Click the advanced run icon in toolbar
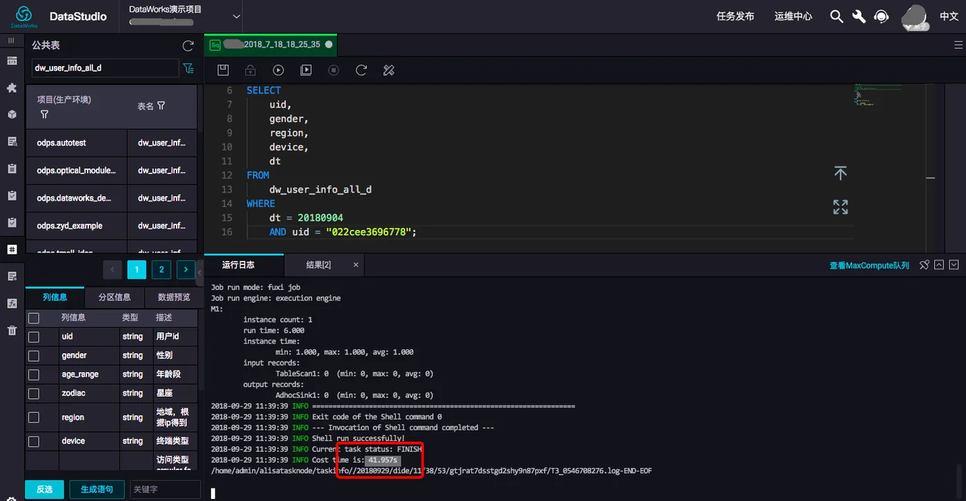 tap(306, 70)
